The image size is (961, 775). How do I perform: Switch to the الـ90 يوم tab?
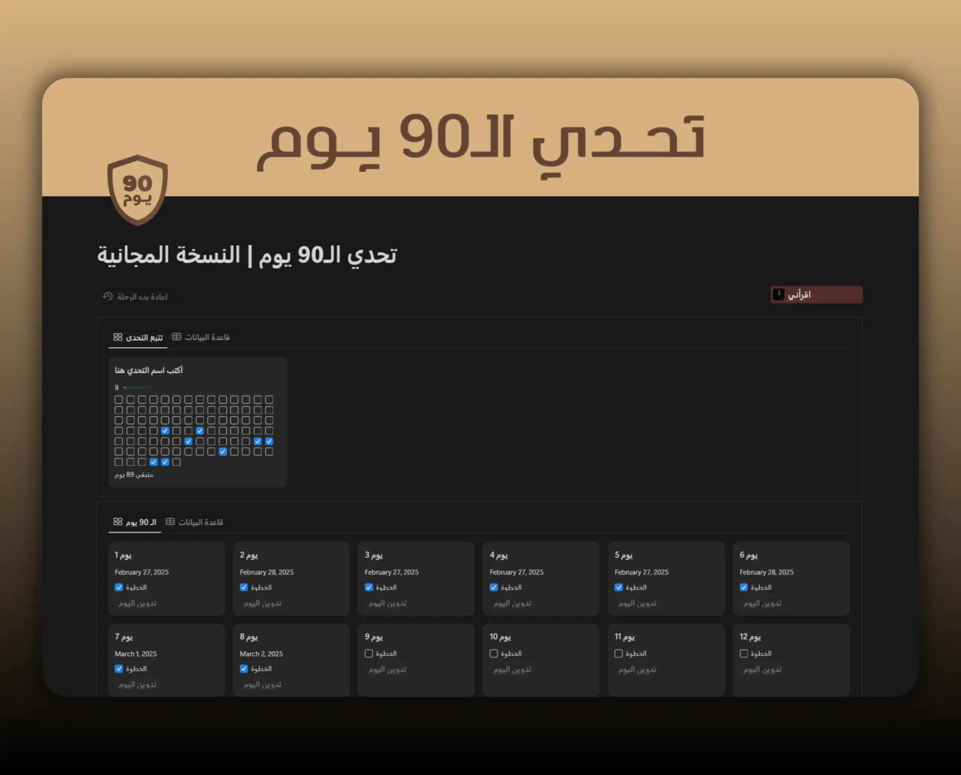click(141, 521)
